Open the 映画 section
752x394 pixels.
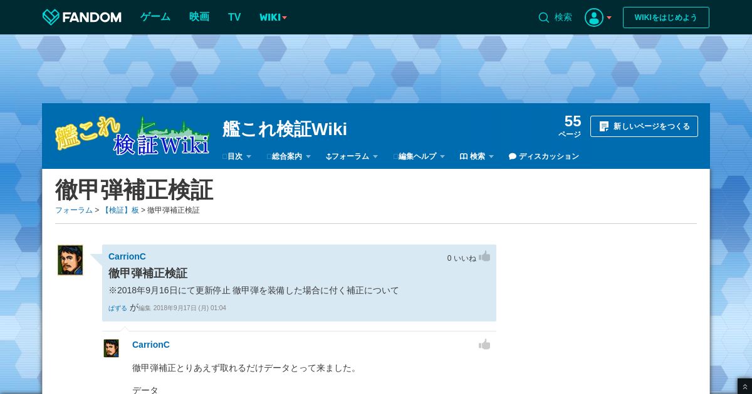click(199, 18)
